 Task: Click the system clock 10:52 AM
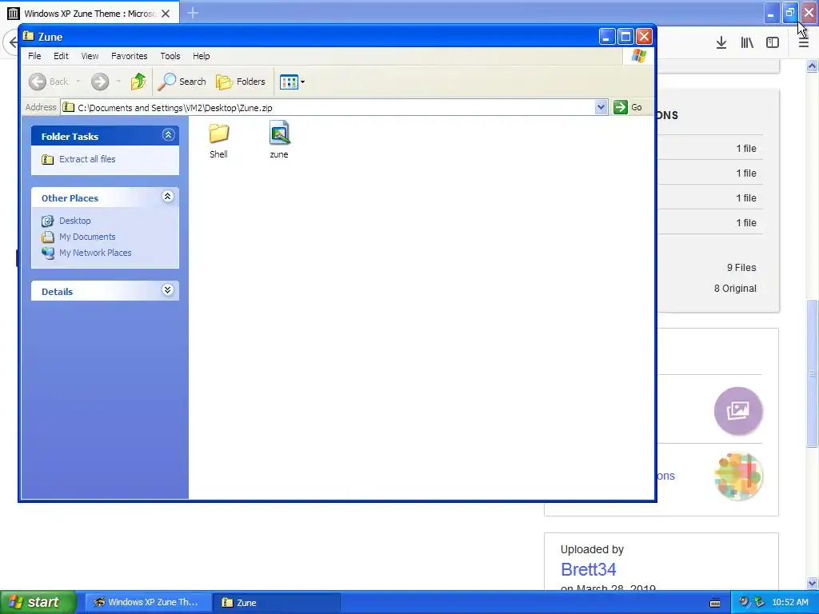tap(789, 603)
